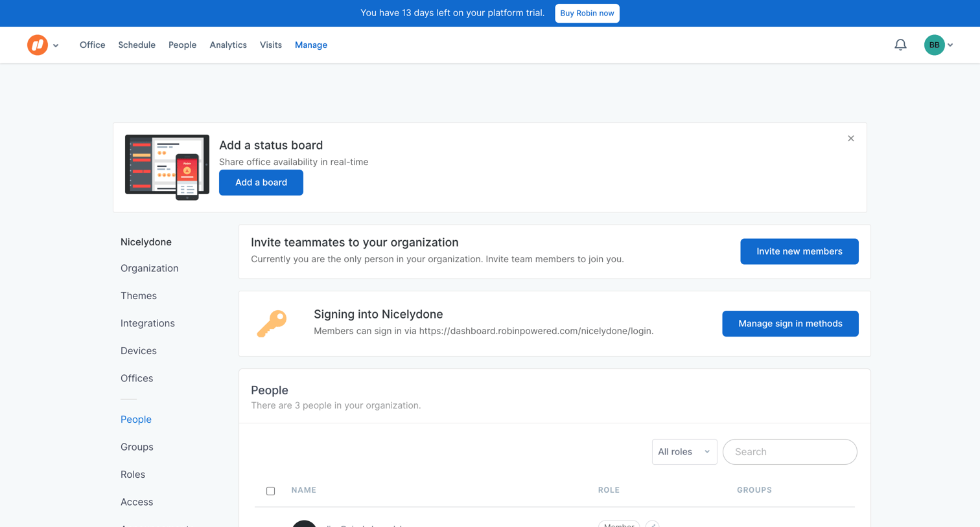Image resolution: width=980 pixels, height=527 pixels.
Task: Switch to the People tab in the top navigation
Action: [x=182, y=45]
